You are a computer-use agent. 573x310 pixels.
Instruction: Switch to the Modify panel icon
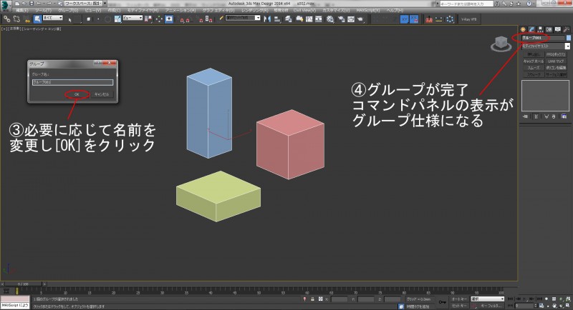pos(532,28)
